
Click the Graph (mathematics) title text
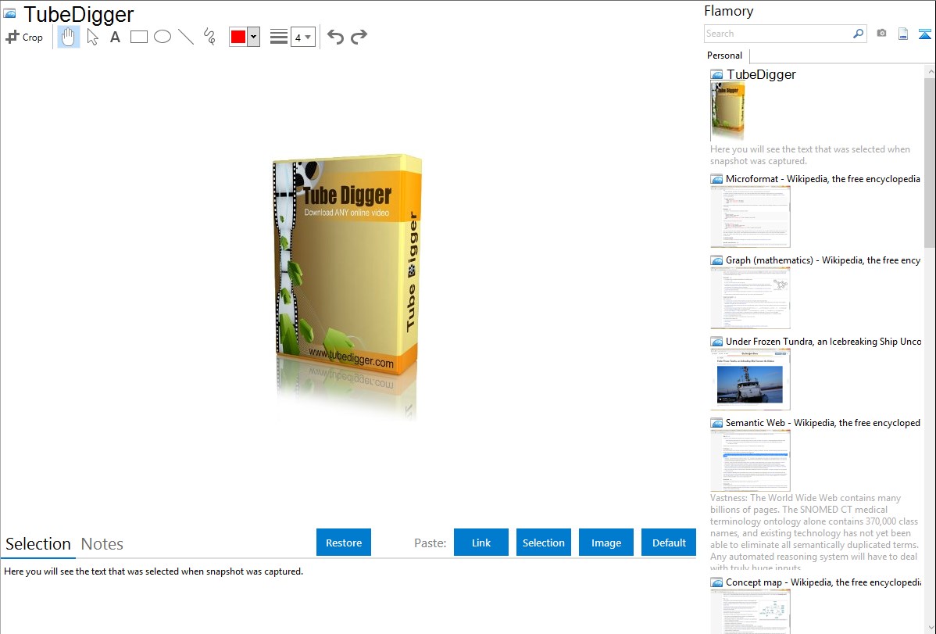[823, 260]
